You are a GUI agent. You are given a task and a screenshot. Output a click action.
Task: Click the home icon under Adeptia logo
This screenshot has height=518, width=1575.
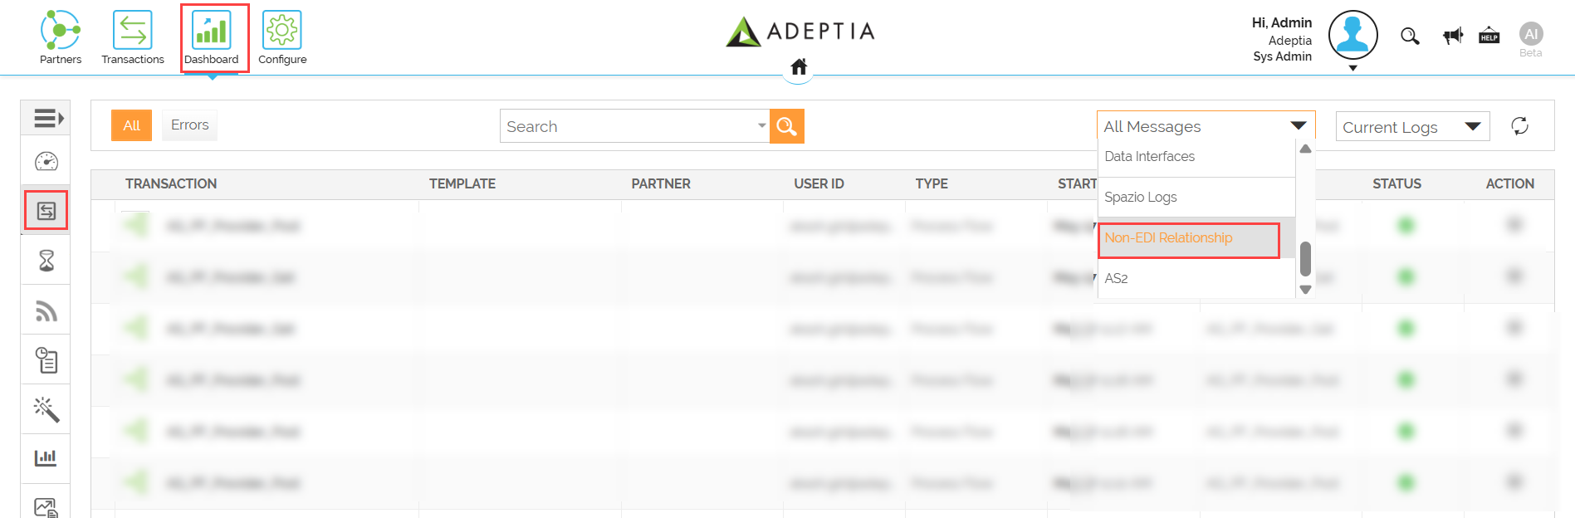799,67
